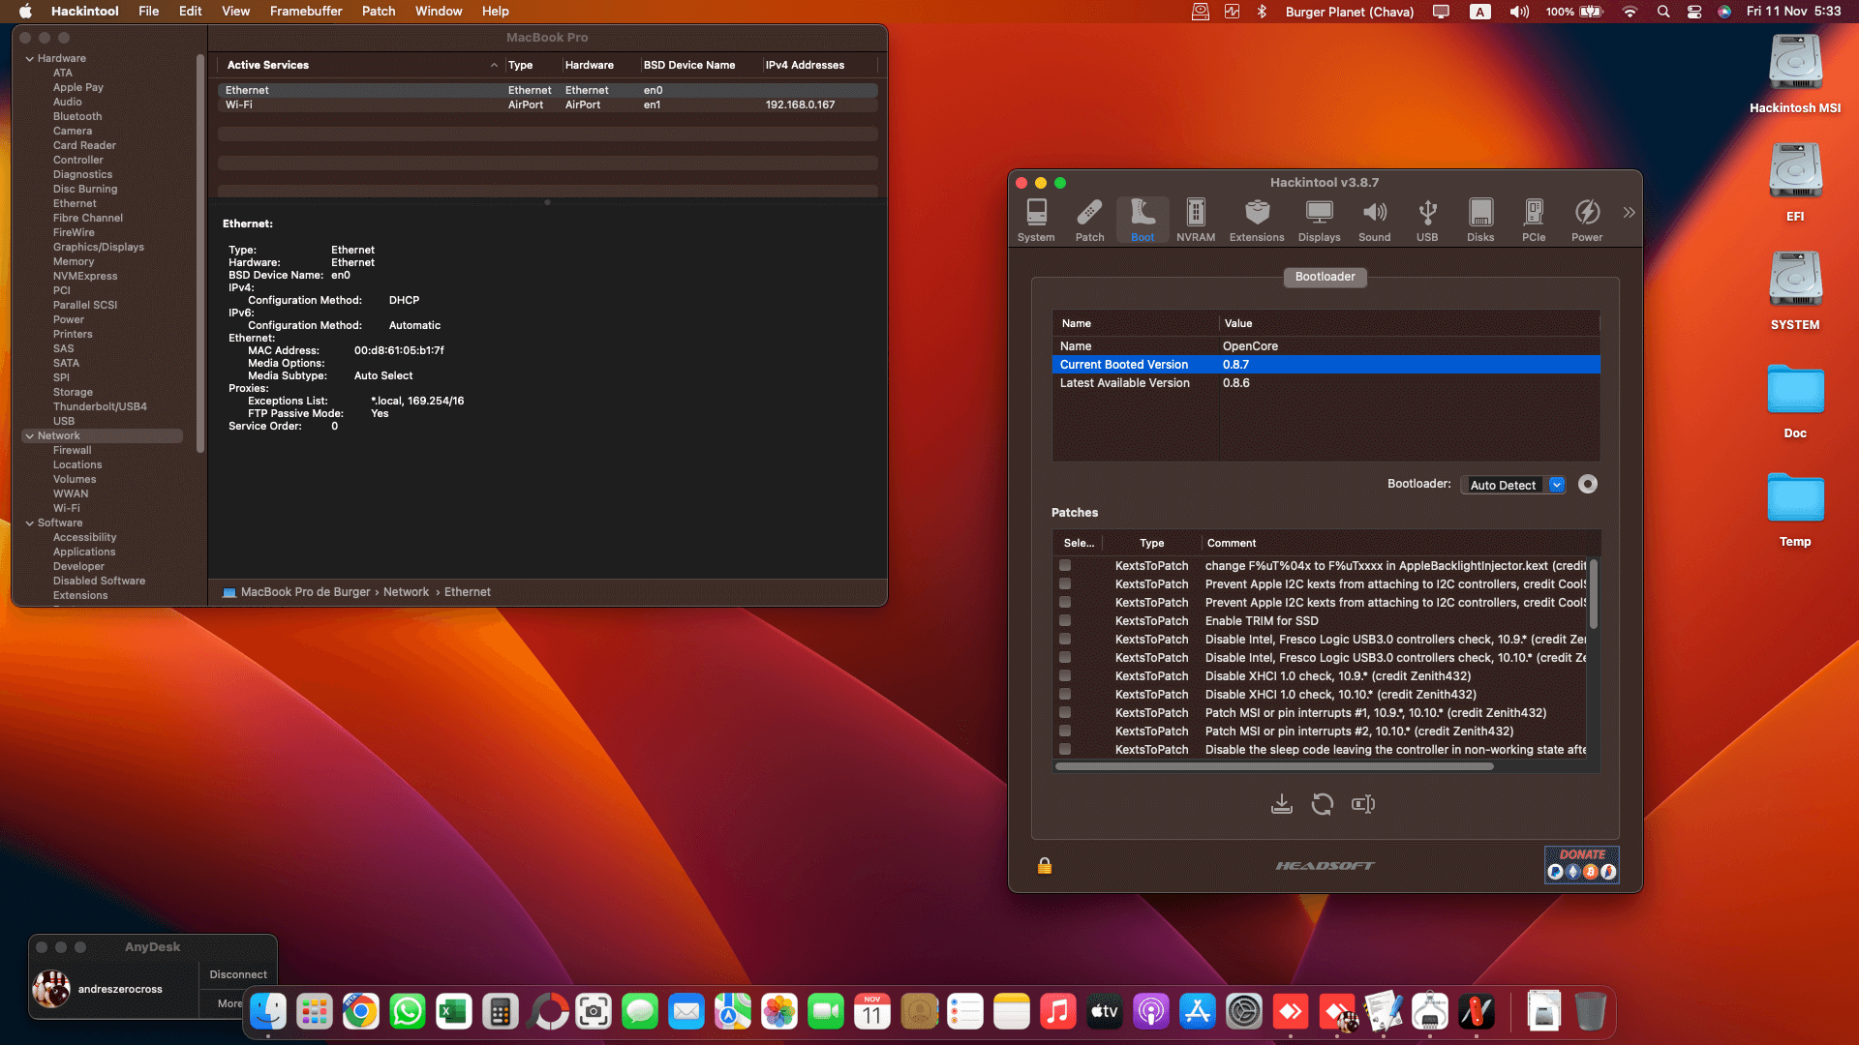The height and width of the screenshot is (1045, 1859).
Task: Select the NVRAM toolbar icon
Action: point(1195,220)
